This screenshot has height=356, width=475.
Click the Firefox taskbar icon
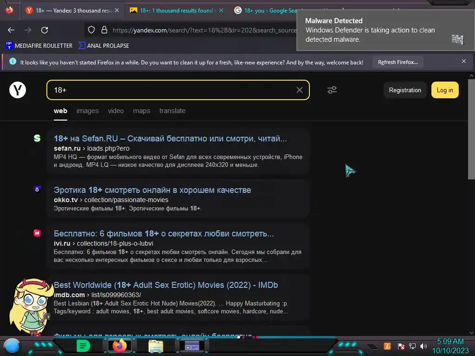click(x=119, y=346)
